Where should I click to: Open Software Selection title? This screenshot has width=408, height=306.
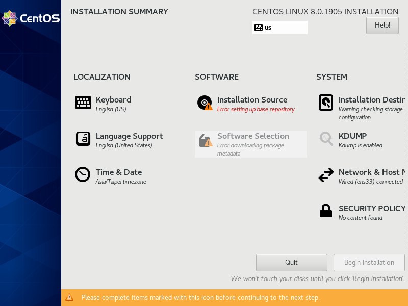pyautogui.click(x=253, y=136)
